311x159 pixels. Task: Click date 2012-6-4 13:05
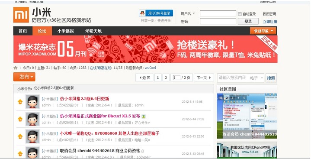192,102
